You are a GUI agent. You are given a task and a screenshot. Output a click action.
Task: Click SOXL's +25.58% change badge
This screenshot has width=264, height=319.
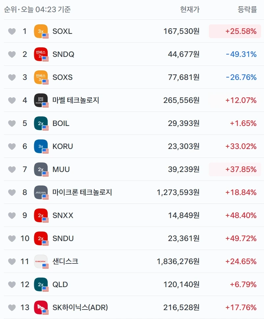pos(235,31)
